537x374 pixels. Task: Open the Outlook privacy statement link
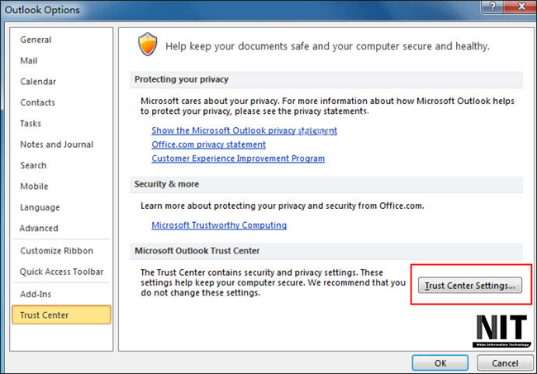(245, 130)
